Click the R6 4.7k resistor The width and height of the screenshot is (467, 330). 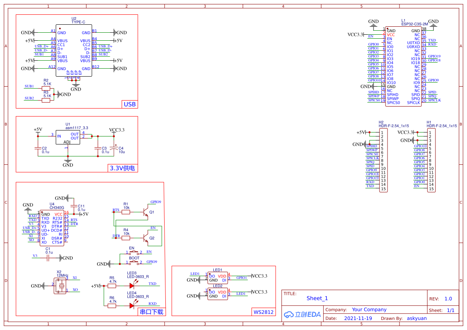pyautogui.click(x=112, y=306)
